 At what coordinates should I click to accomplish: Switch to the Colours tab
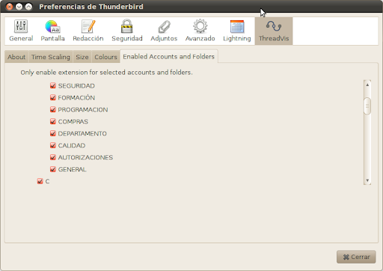(x=105, y=57)
